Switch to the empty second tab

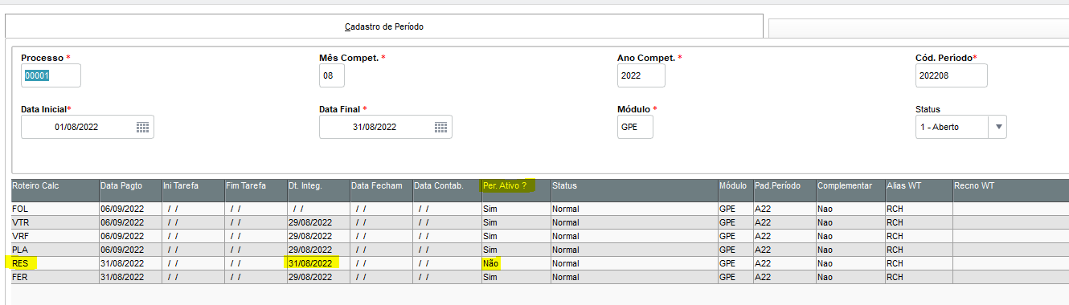(919, 28)
